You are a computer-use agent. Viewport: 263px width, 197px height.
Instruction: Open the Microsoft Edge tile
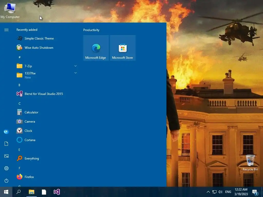[x=96, y=48]
